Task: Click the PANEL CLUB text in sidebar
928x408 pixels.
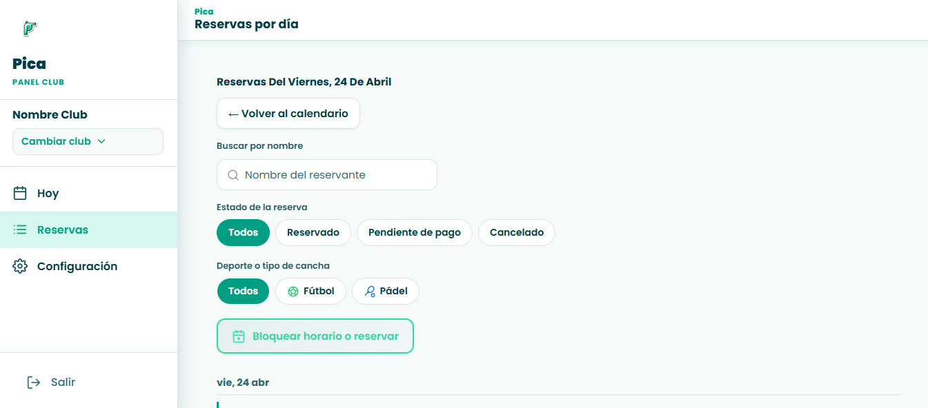Action: [38, 82]
